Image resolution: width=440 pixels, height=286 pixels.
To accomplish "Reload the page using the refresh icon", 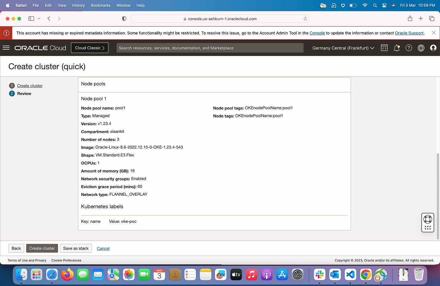I will click(305, 18).
